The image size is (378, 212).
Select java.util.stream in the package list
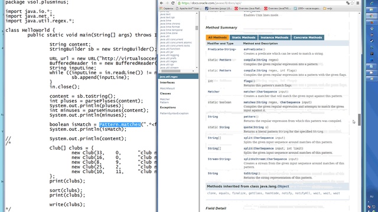[x=169, y=68]
